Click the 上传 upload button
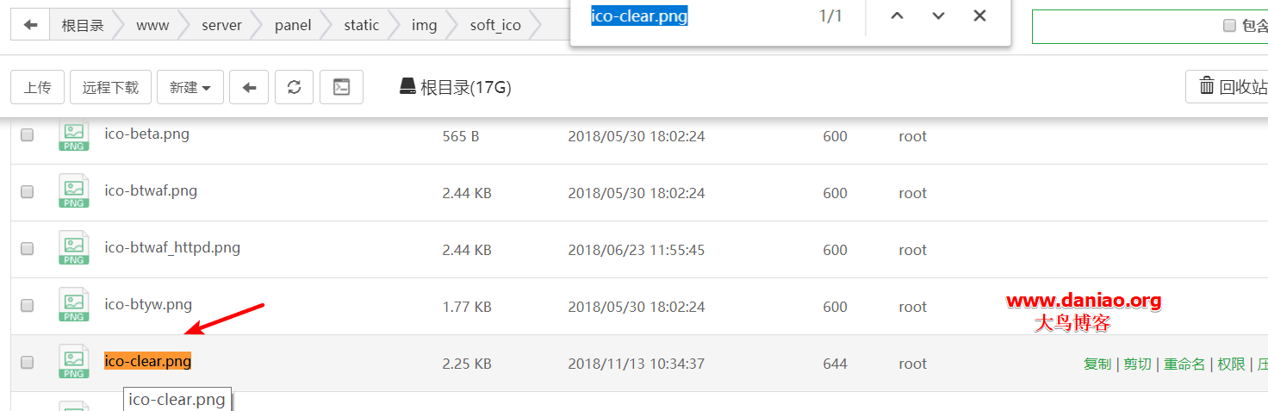The width and height of the screenshot is (1268, 411). [37, 87]
